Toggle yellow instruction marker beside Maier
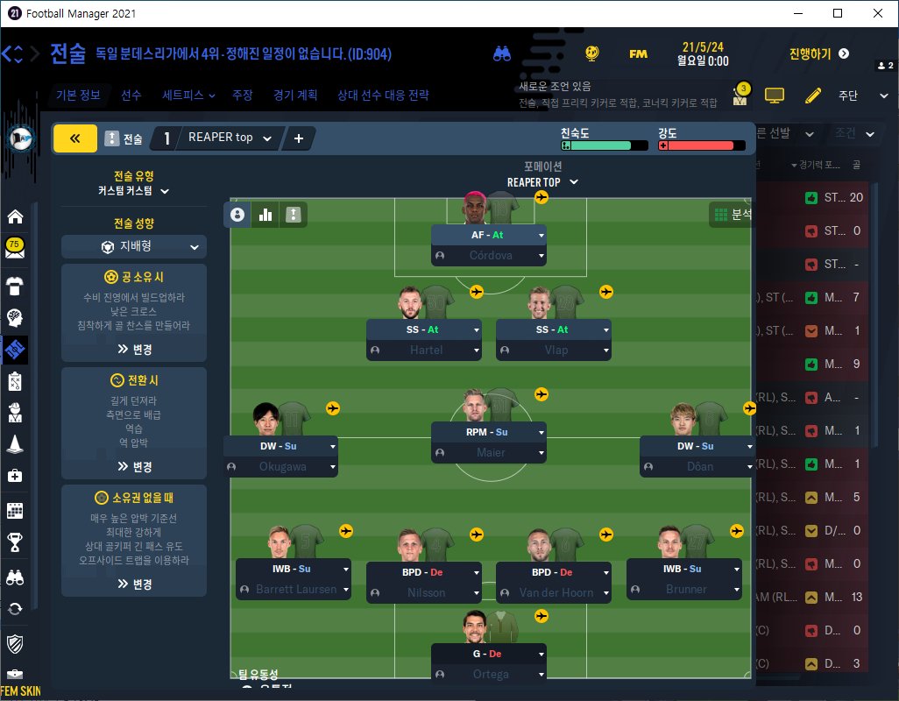The height and width of the screenshot is (701, 899). point(542,394)
